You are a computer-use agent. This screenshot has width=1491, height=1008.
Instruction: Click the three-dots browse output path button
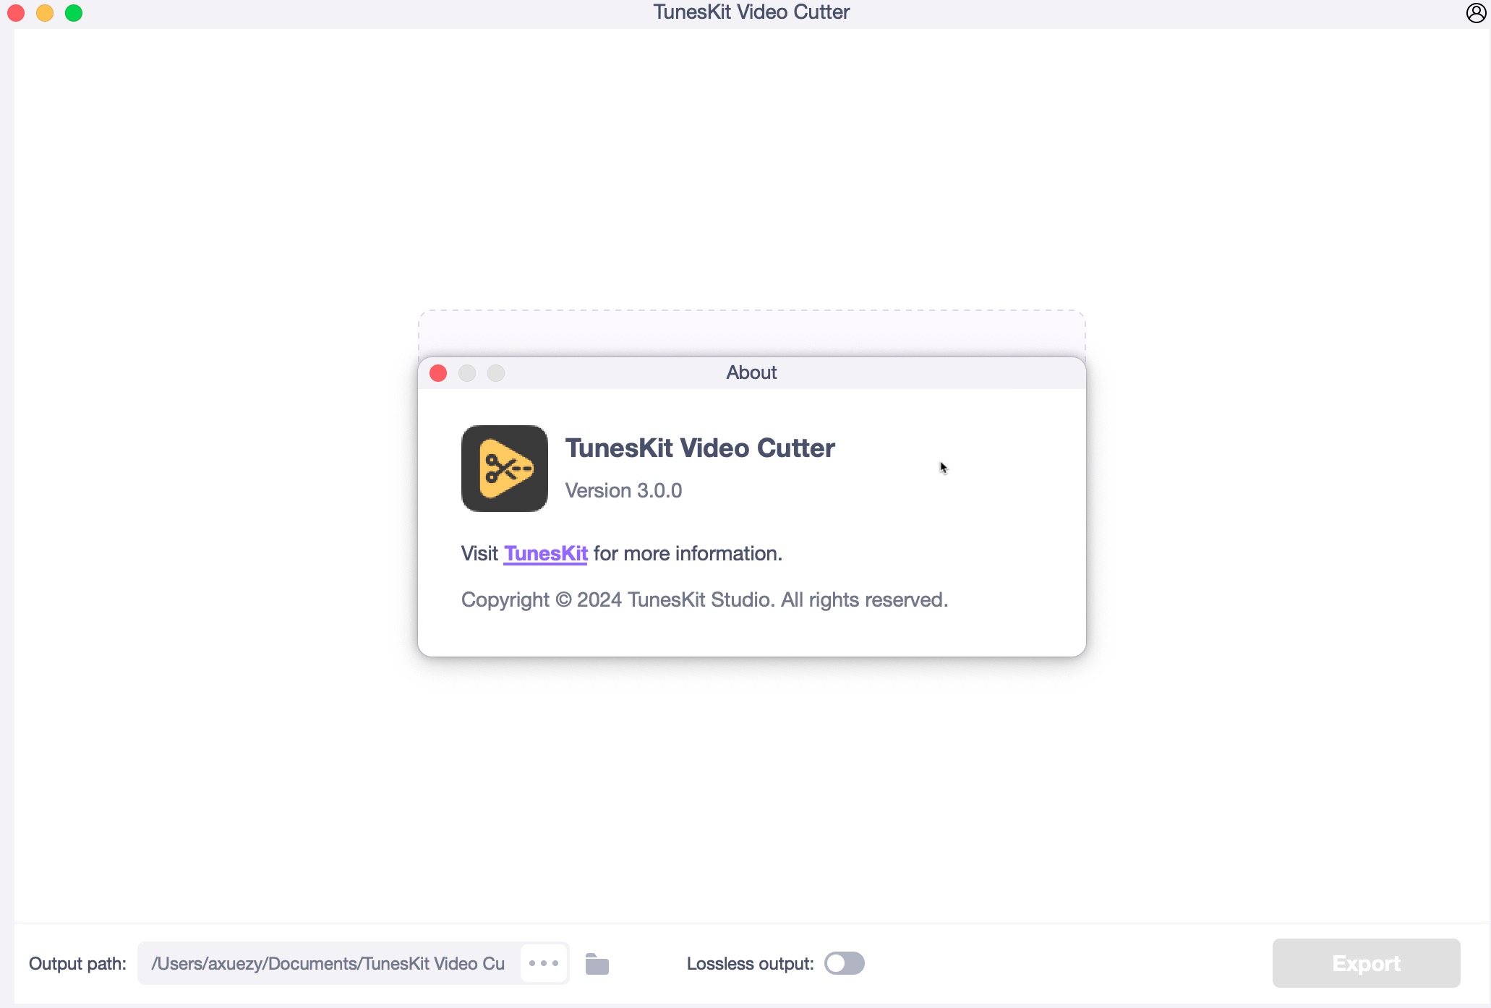[x=544, y=963]
